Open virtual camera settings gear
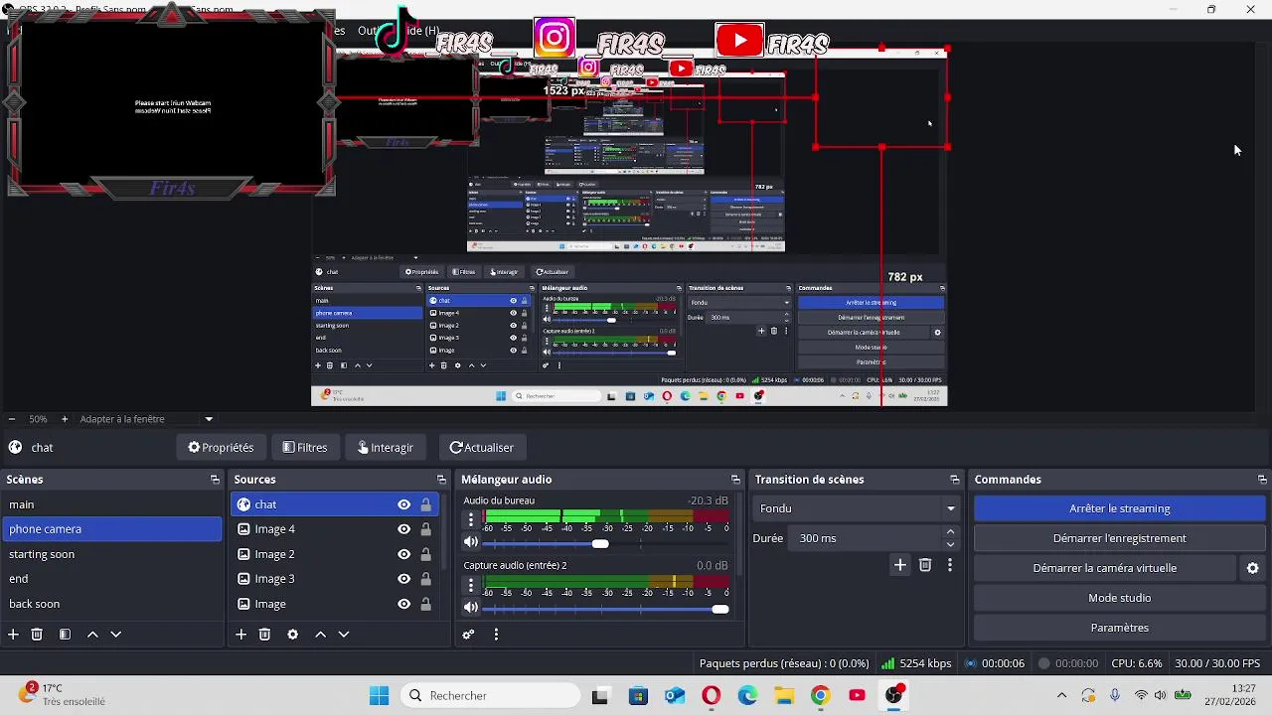1272x715 pixels. tap(1252, 568)
